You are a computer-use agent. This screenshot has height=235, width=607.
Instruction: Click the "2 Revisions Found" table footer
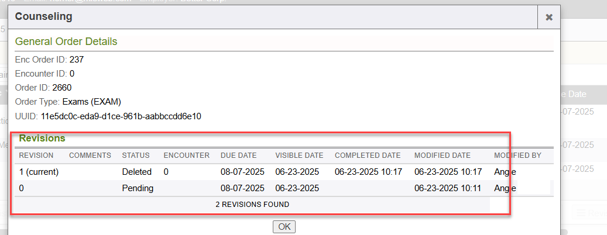[252, 205]
